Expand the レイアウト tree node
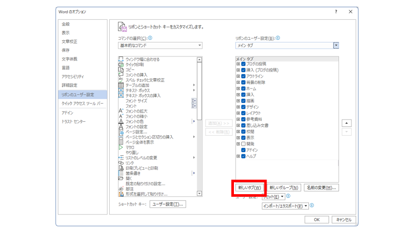 [x=238, y=113]
